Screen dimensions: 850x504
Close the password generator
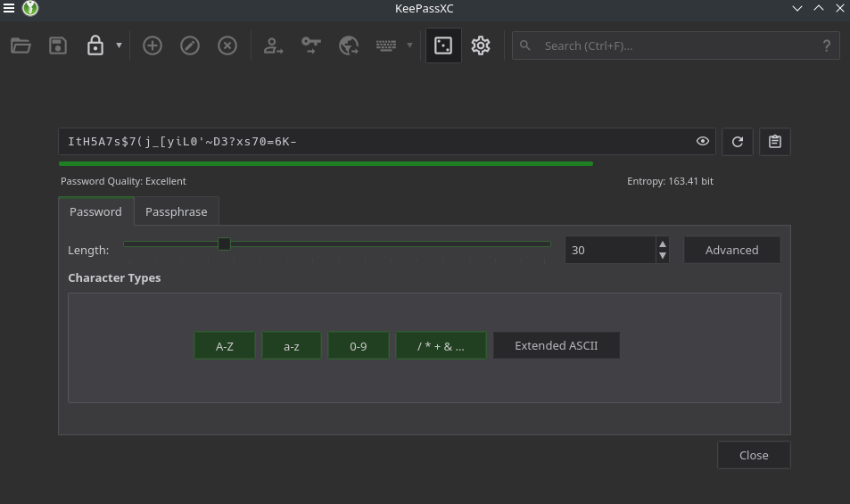pos(754,455)
